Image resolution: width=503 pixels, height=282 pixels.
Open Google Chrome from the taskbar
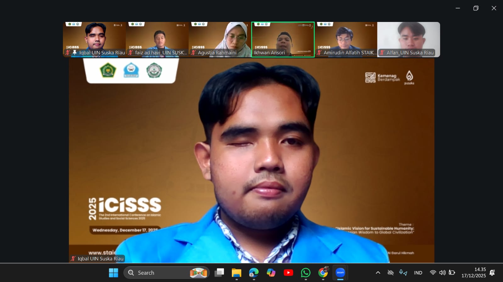(323, 273)
